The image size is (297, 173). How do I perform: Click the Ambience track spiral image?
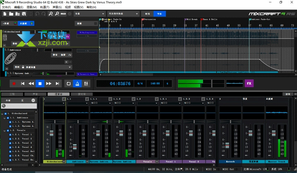[10, 58]
